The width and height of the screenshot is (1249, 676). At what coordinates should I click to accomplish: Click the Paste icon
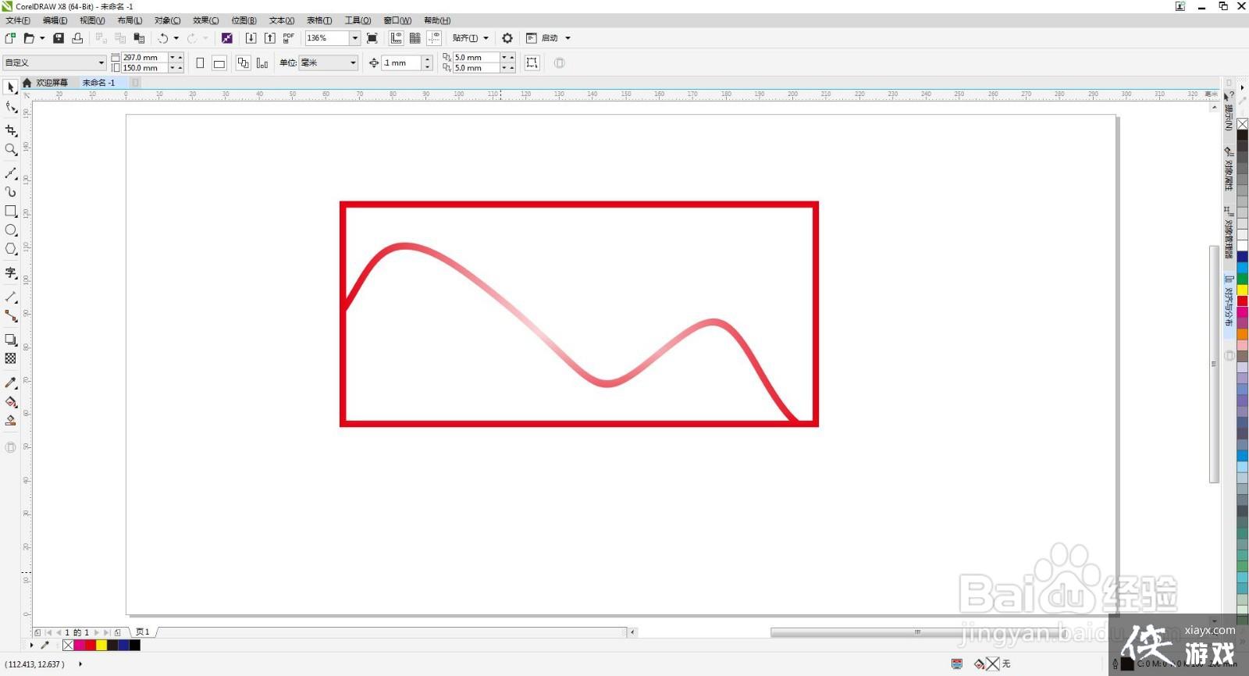139,37
